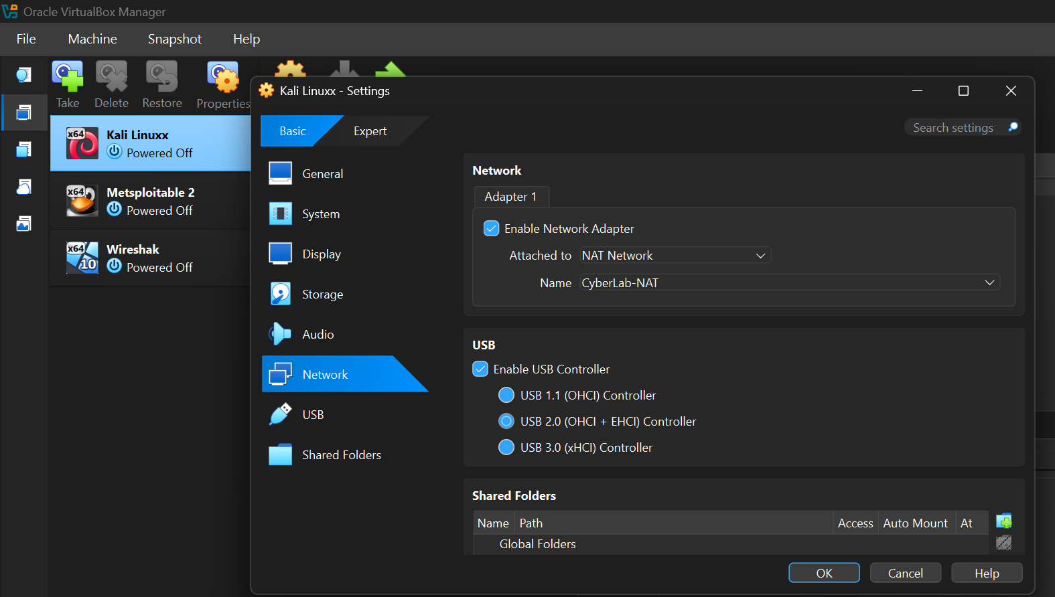The image size is (1055, 597).
Task: Open the Snapshot menu
Action: click(175, 39)
